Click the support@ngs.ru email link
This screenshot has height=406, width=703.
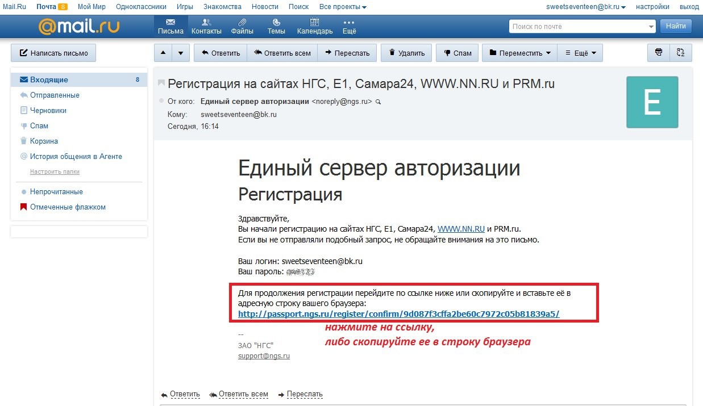(264, 356)
